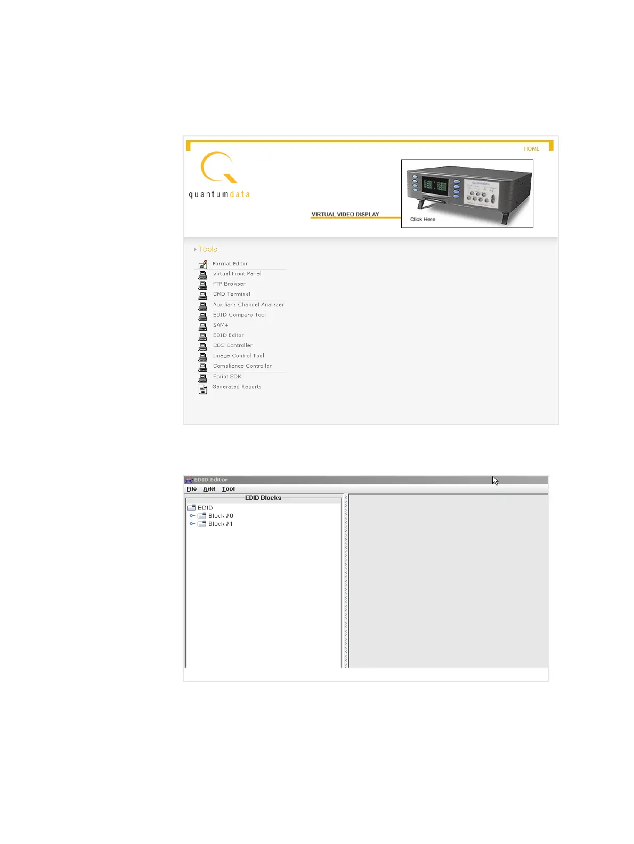Open Auxiliary Channel Analyzer link
Image resolution: width=634 pixels, height=844 pixels.
(249, 305)
